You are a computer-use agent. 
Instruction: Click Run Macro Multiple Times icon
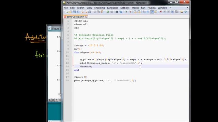[x=172, y=12]
